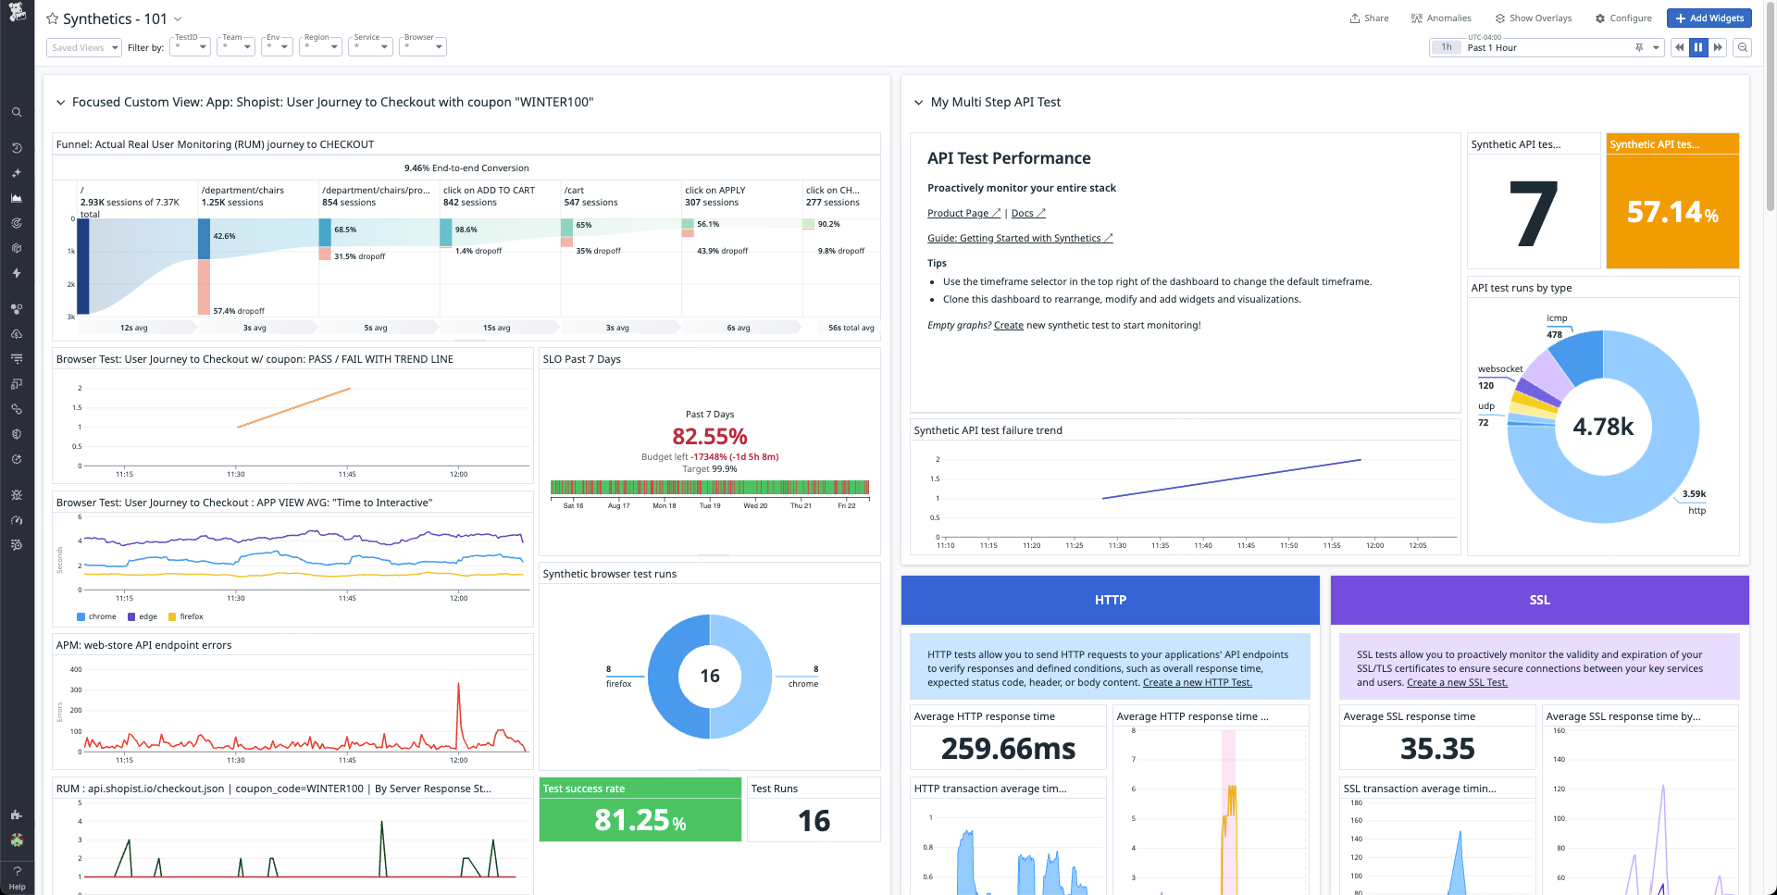Open search from the left sidebar
The image size is (1777, 895).
[x=17, y=112]
